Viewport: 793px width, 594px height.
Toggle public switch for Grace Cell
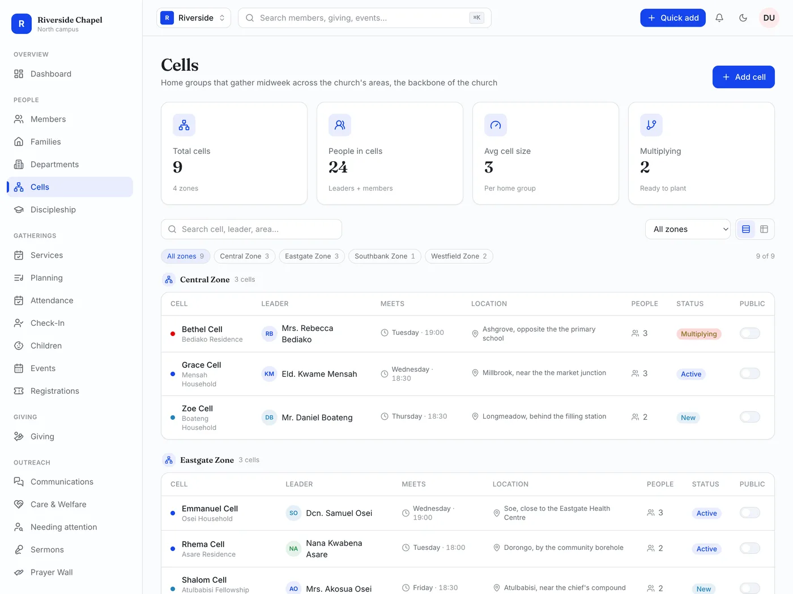(x=750, y=373)
